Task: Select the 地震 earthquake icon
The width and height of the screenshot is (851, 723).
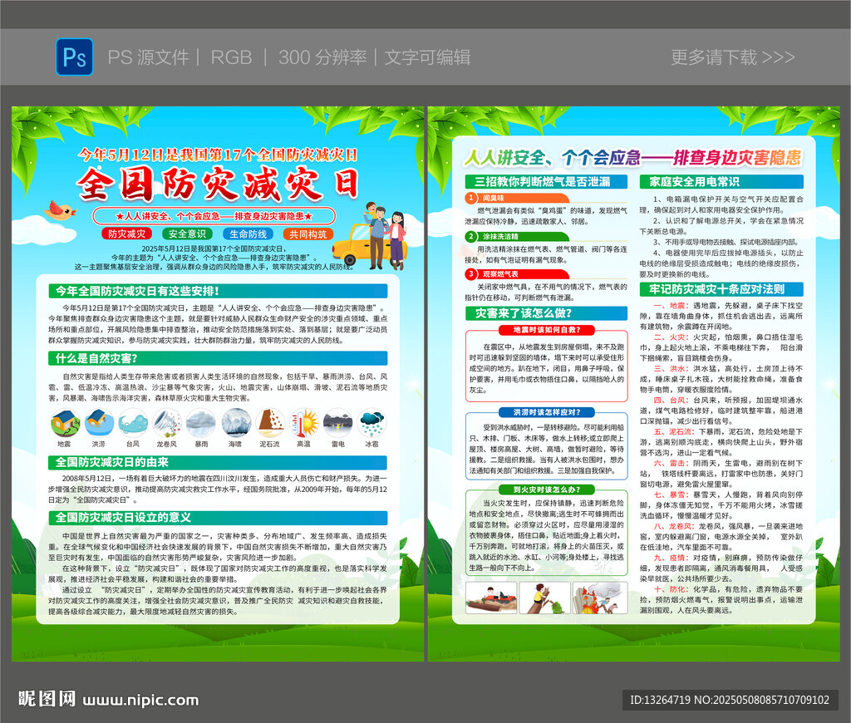Action: (65, 423)
